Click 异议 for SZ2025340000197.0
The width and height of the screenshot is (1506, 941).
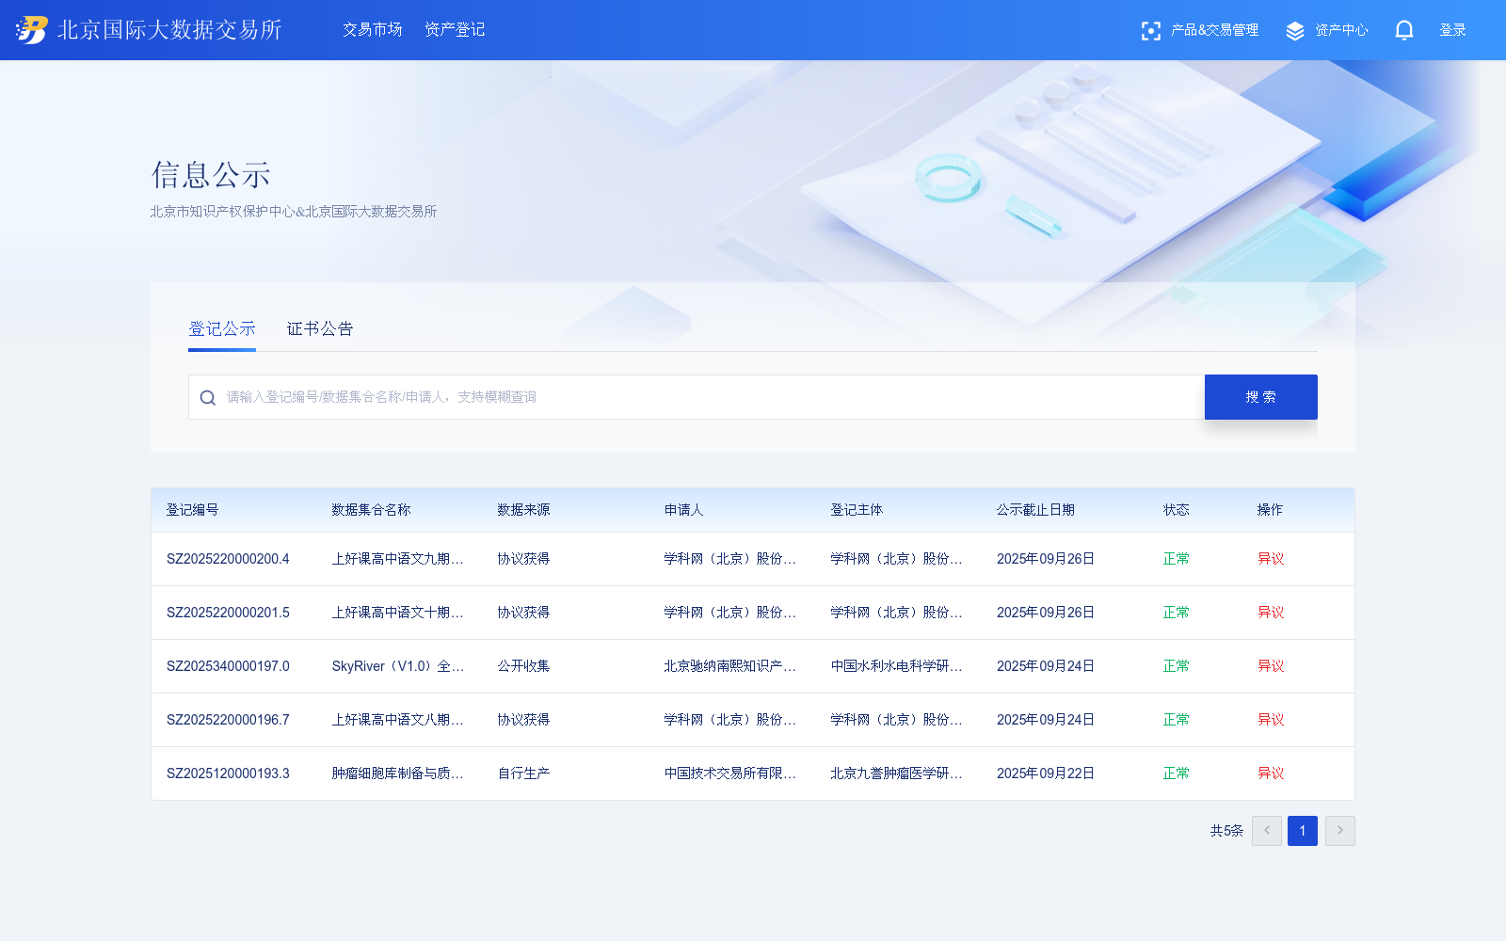1271,666
